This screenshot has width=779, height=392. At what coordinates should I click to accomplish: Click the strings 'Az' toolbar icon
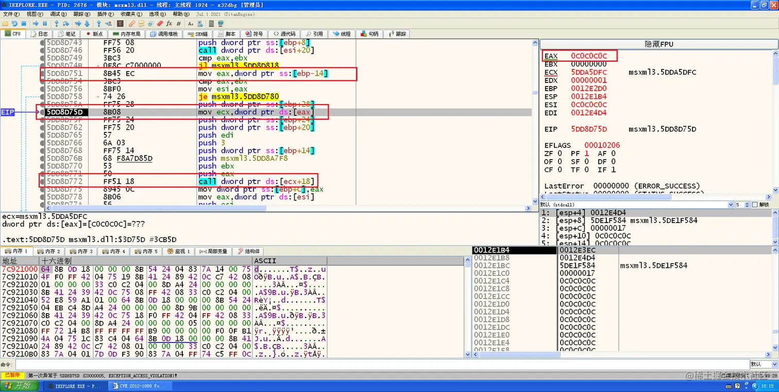click(x=191, y=24)
